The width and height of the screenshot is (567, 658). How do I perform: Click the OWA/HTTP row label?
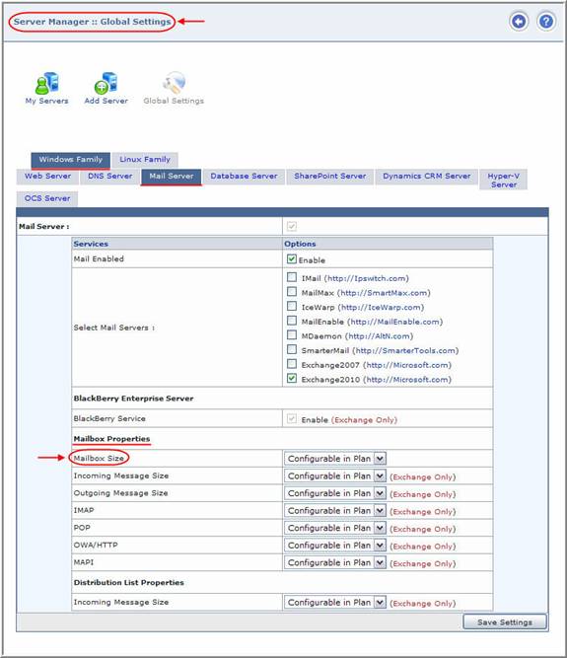tap(96, 546)
